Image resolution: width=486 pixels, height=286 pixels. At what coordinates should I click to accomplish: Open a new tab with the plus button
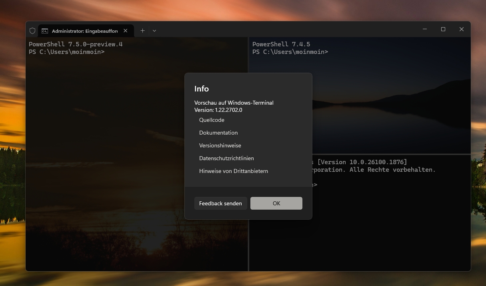click(142, 31)
